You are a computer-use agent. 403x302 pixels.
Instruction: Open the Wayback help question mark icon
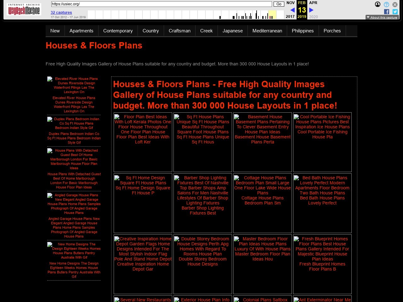click(x=386, y=4)
